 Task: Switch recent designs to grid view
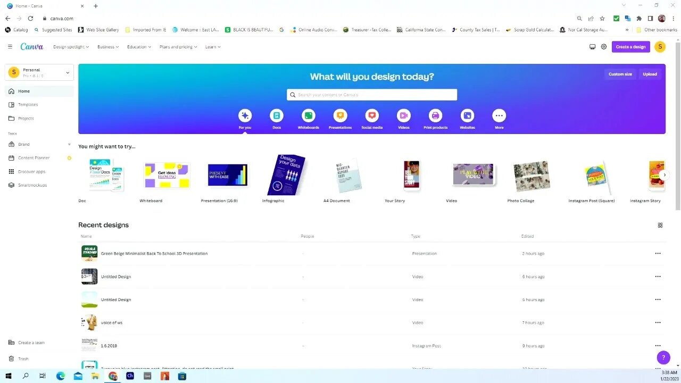coord(660,225)
